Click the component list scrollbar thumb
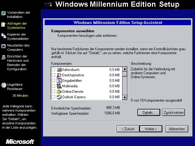This screenshot has height=146, width=195. tap(125, 74)
